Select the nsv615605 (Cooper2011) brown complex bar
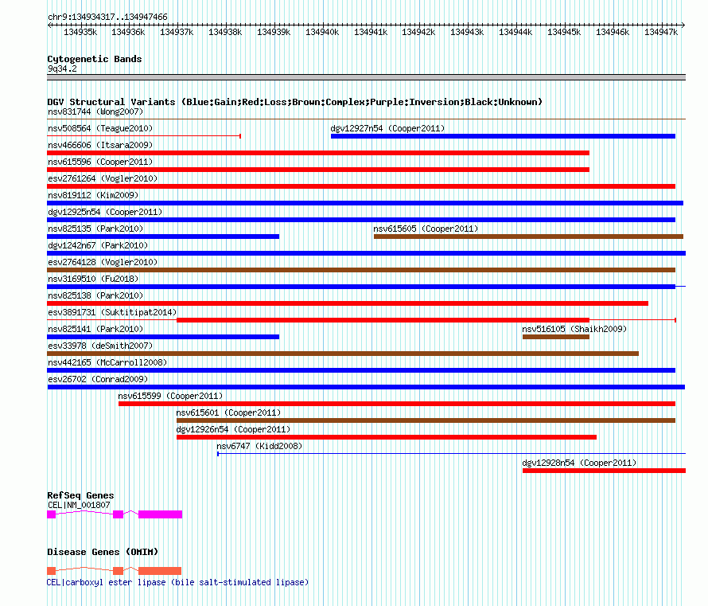Screen dimensions: 708x606 [529, 237]
